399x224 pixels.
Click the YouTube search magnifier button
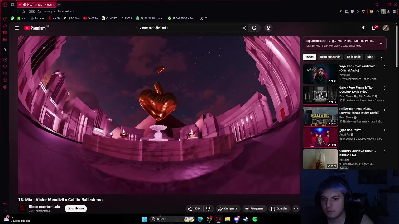pyautogui.click(x=254, y=28)
